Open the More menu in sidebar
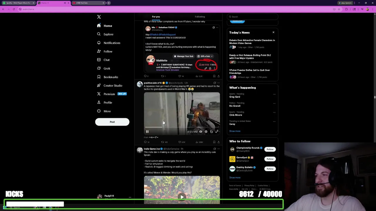 (x=104, y=111)
